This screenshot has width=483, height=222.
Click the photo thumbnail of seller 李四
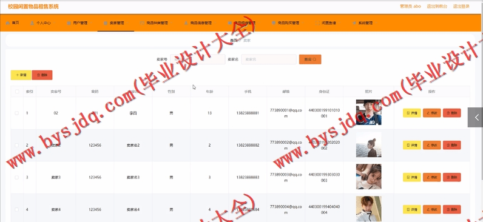point(368,112)
